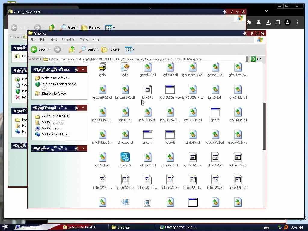
Task: Open the browser three-dot menu
Action: click(x=297, y=22)
